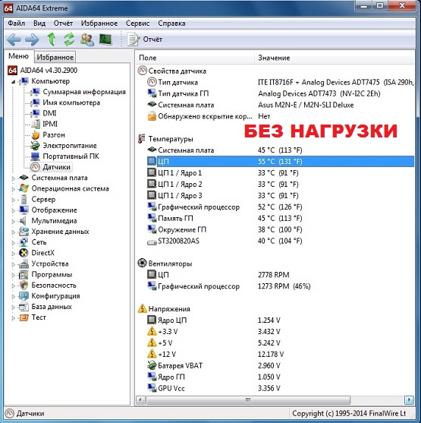Go back with the blue left arrow
This screenshot has height=423, width=421.
pyautogui.click(x=14, y=39)
